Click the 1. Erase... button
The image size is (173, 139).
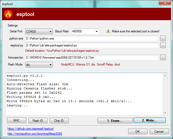tap(115, 121)
